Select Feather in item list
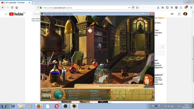The height and width of the screenshot is (109, 194). [93, 93]
